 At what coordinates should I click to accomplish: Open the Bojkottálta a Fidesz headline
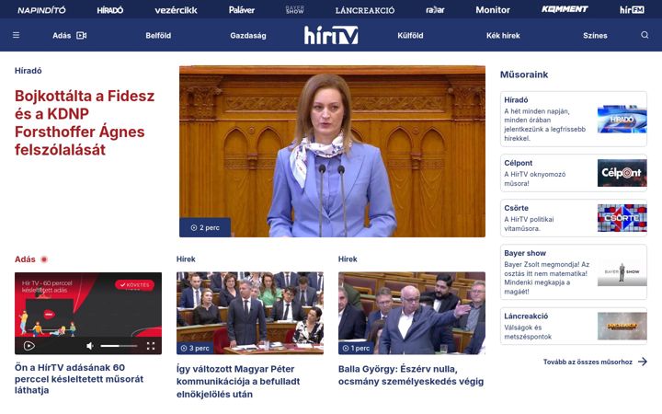(x=85, y=122)
